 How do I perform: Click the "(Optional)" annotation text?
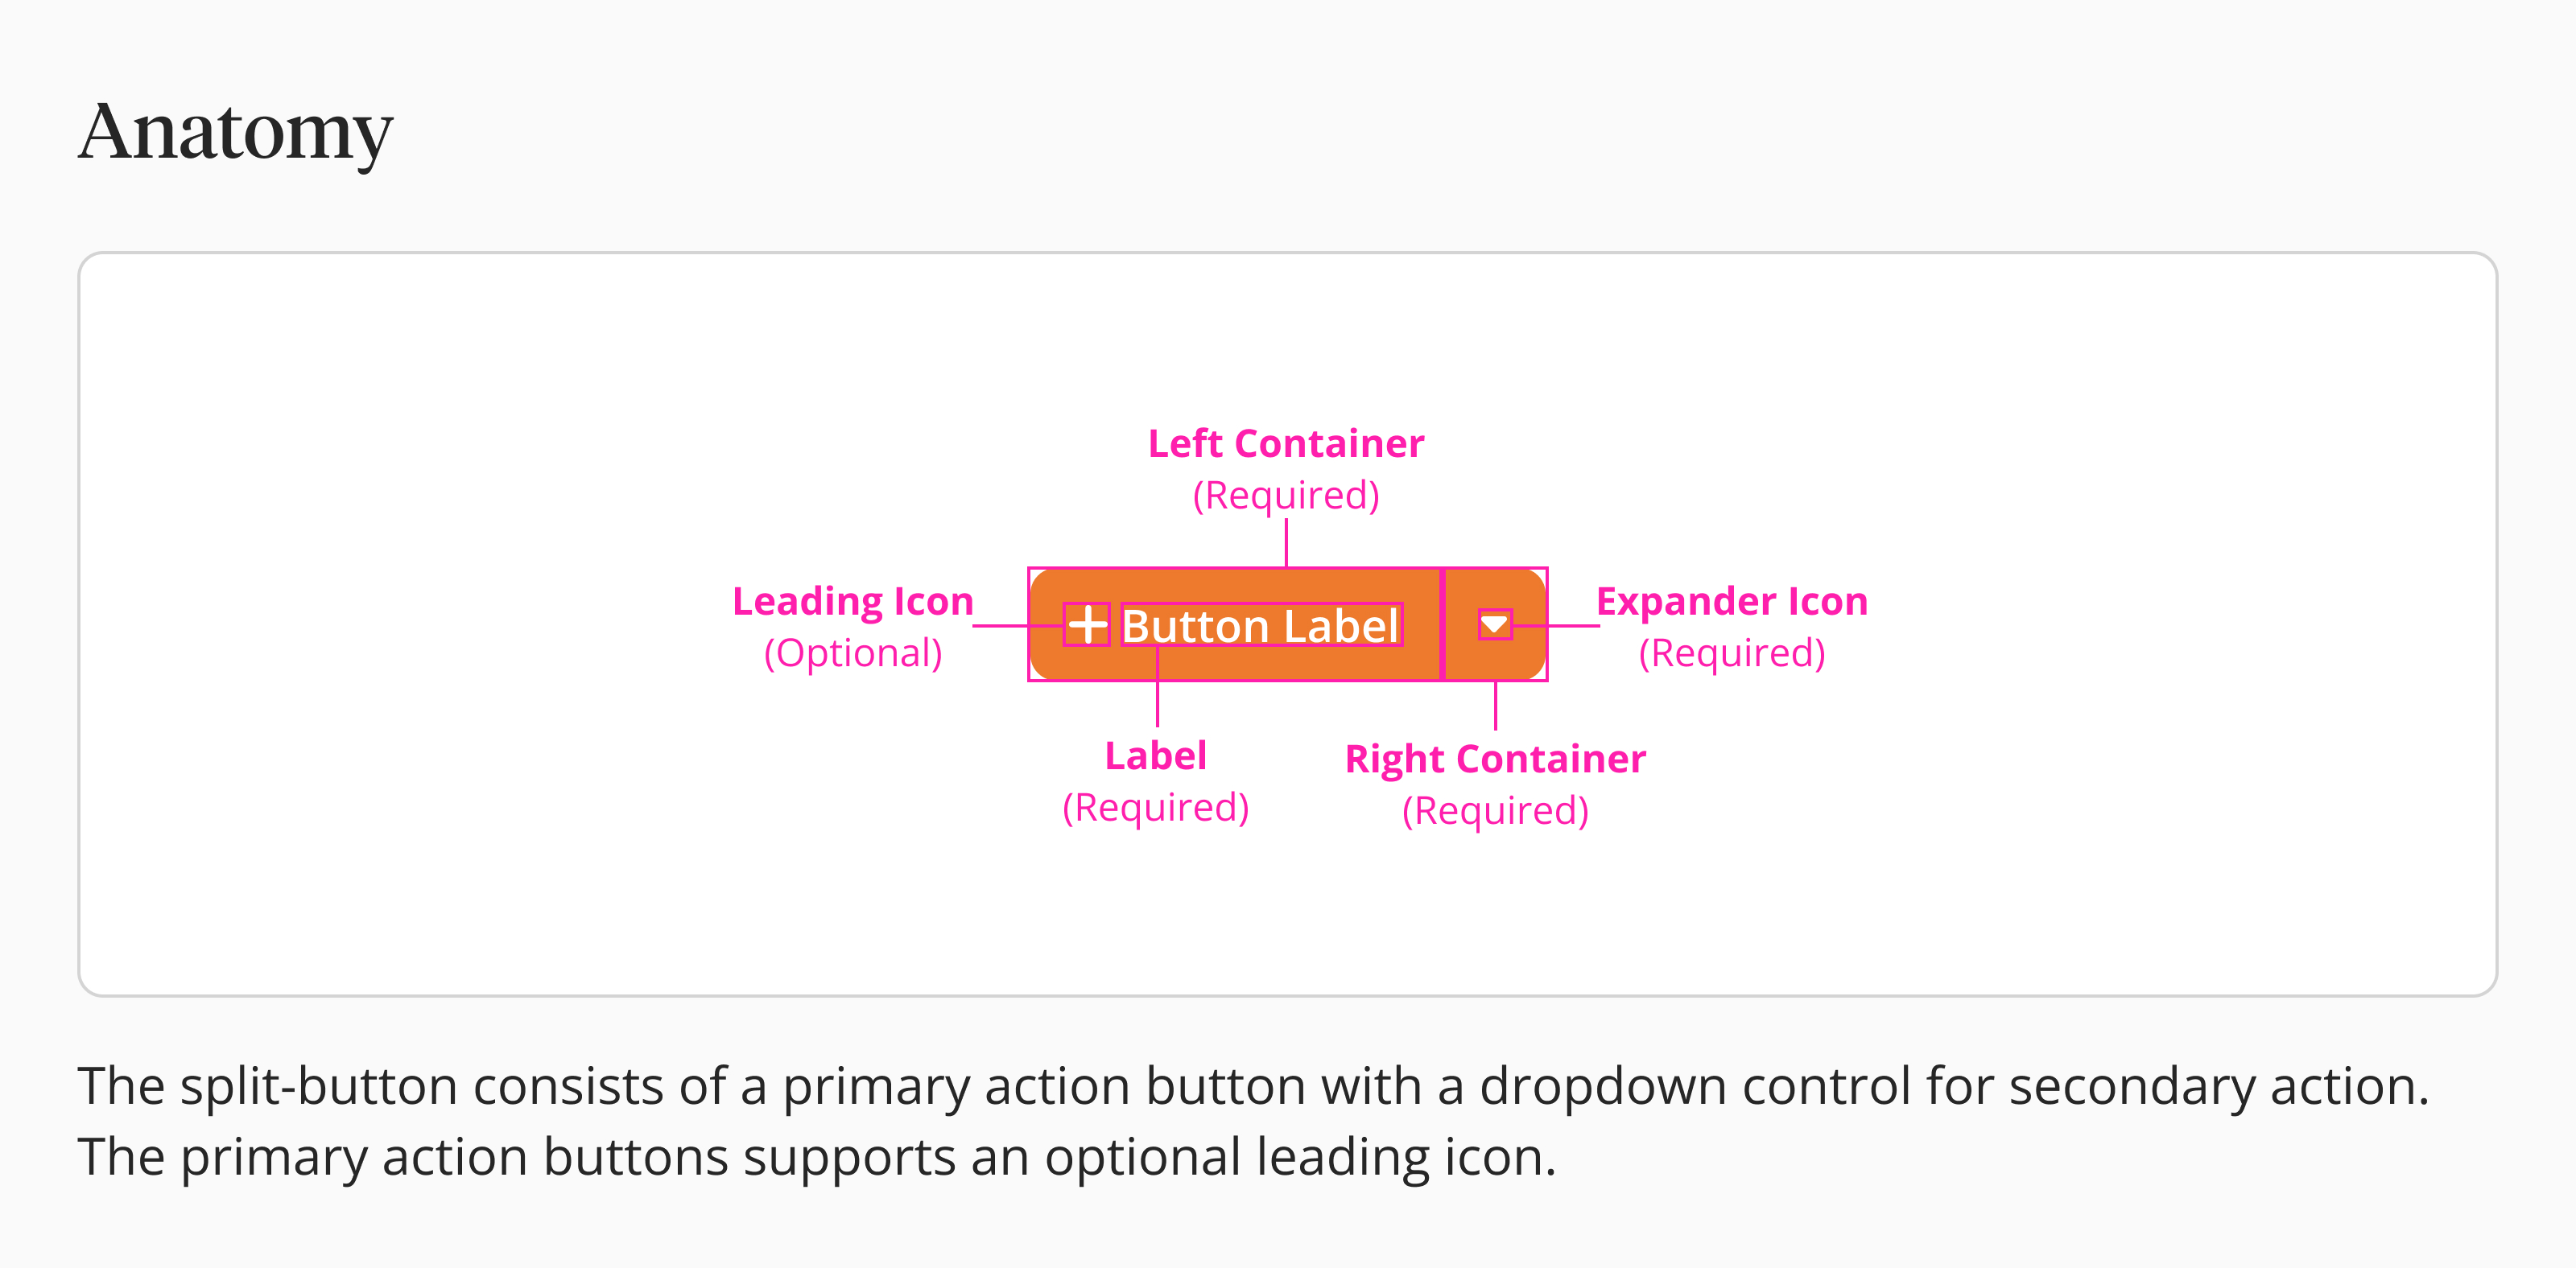pos(853,653)
